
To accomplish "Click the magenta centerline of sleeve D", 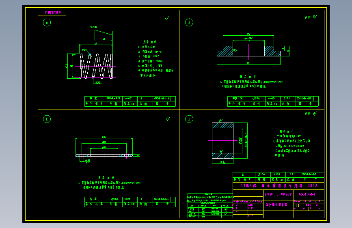I will coord(223,140).
